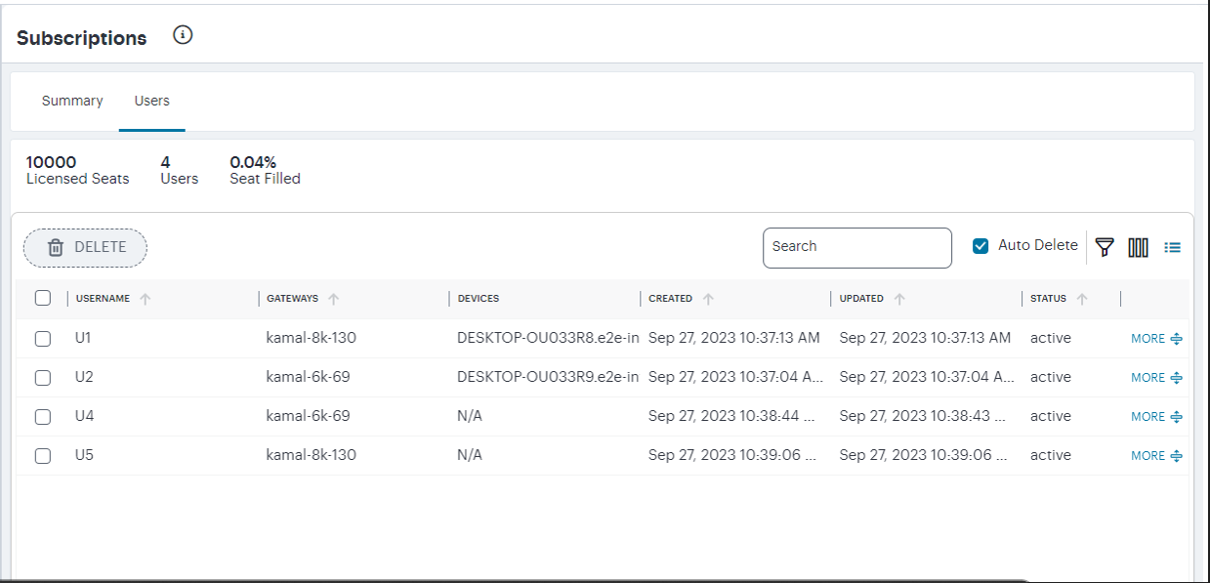Viewport: 1210px width, 583px height.
Task: Sort by Username using the arrow icon
Action: pyautogui.click(x=146, y=299)
